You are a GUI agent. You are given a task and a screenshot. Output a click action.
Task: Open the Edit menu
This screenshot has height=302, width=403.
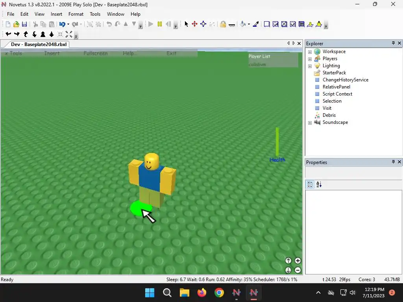[x=24, y=14]
